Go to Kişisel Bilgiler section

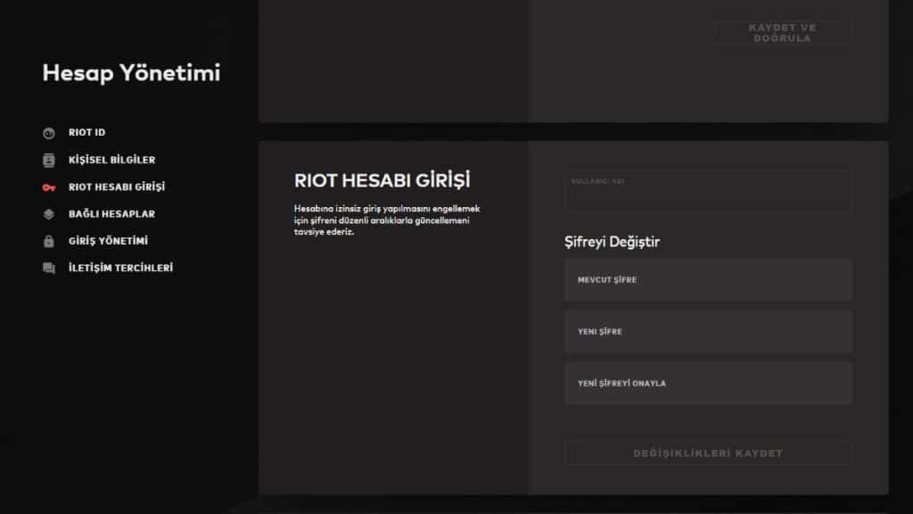click(111, 160)
